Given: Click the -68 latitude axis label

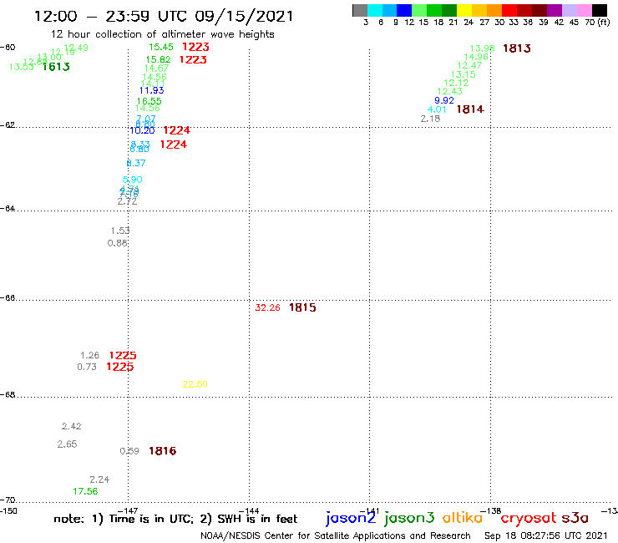Looking at the screenshot, I should [x=8, y=395].
